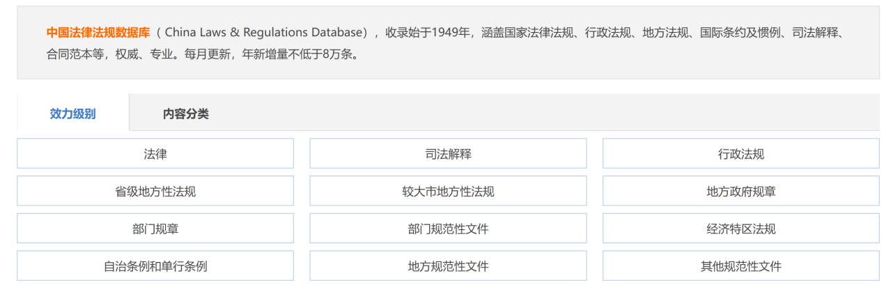Click the English name China Laws & Regulations Database
The height and width of the screenshot is (285, 884).
266,33
